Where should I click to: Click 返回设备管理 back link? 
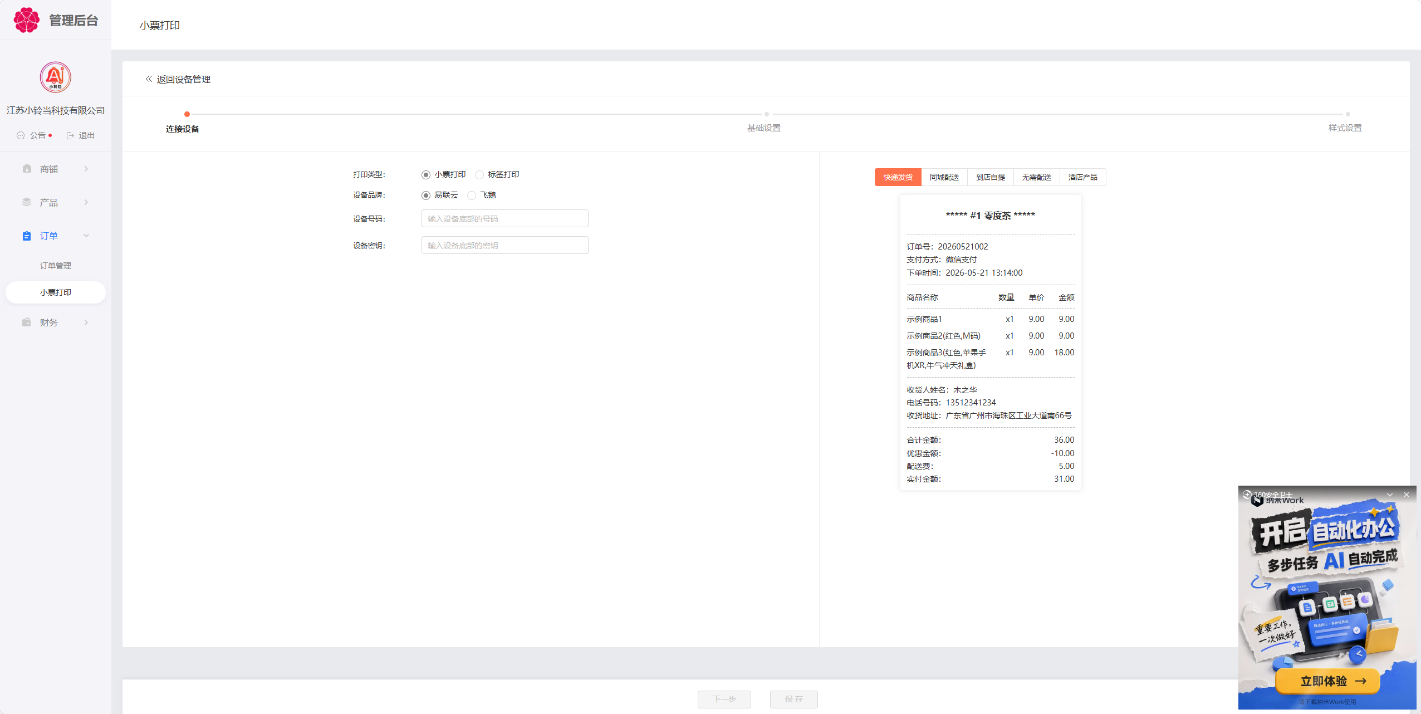click(178, 79)
